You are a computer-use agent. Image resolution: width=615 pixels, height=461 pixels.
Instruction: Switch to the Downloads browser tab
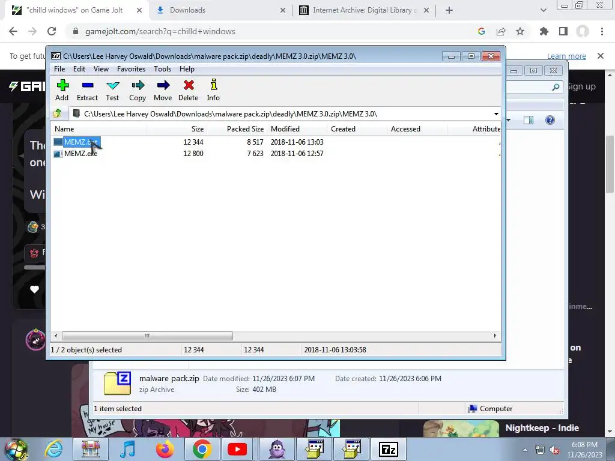[221, 10]
